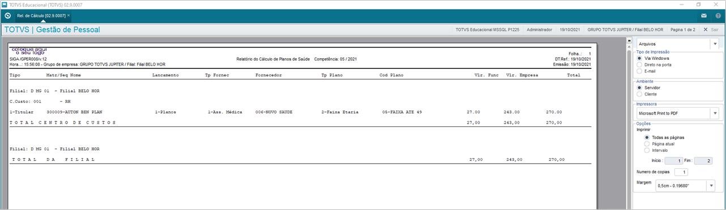Click GRUPO TOTVS JUPITER / Filial BELO HOR header label
The image size is (726, 210).
(625, 29)
